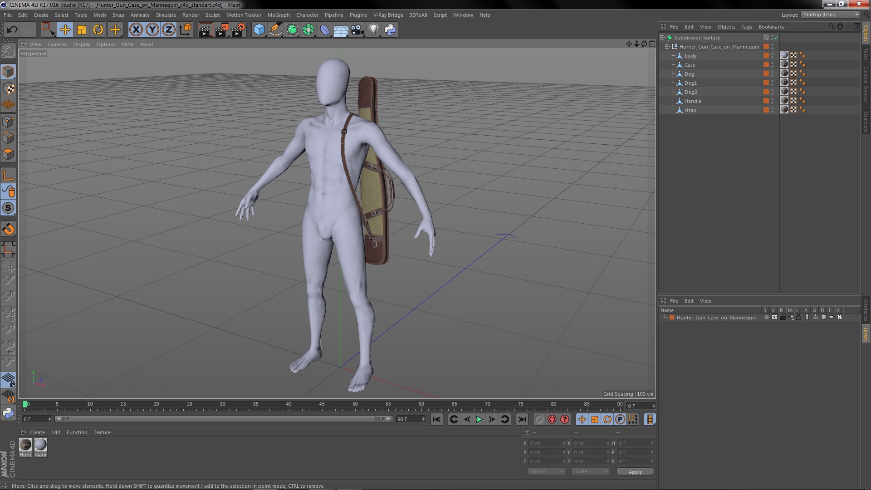
Task: Play the animation forward
Action: (479, 420)
